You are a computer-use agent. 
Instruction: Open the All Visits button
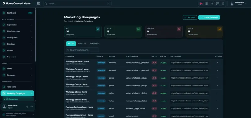[190, 17]
